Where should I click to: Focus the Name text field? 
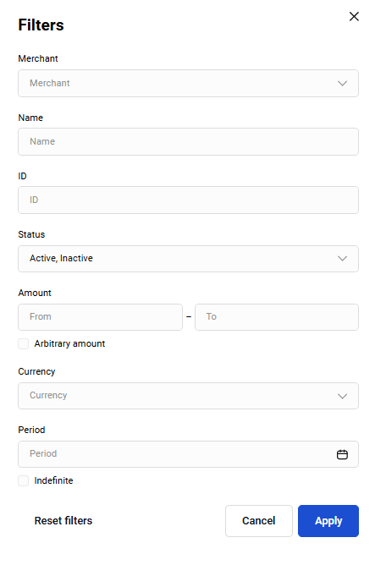pyautogui.click(x=188, y=141)
